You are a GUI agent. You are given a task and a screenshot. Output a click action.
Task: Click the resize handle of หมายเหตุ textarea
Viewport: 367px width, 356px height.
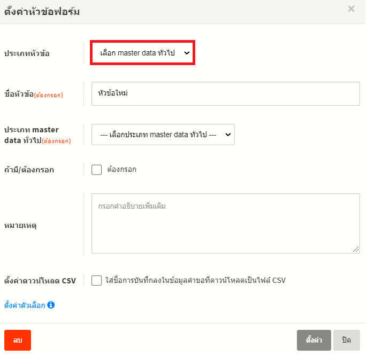356,249
